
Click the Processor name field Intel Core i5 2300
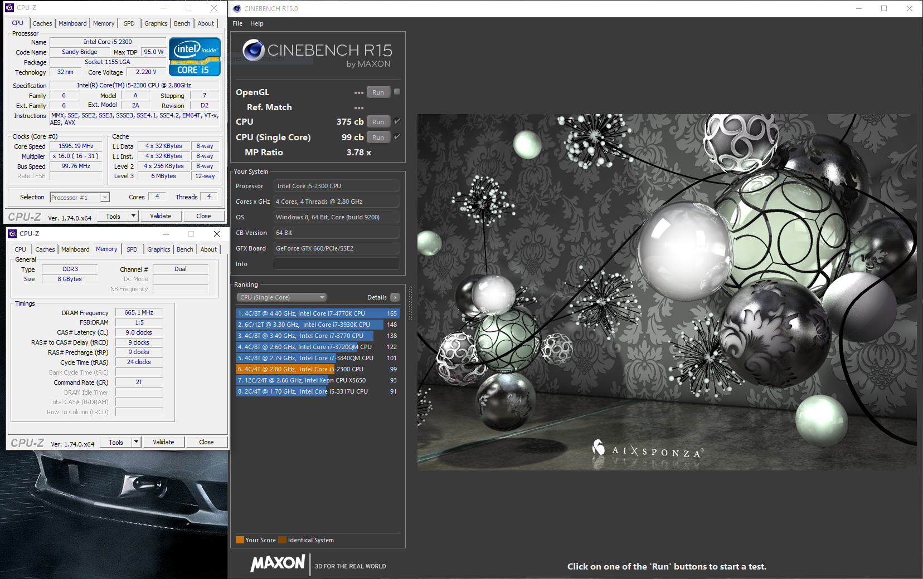tap(108, 42)
